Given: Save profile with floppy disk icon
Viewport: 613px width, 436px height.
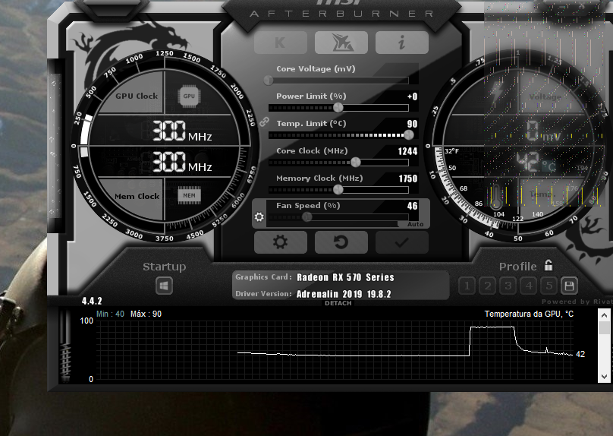Looking at the screenshot, I should tap(569, 286).
